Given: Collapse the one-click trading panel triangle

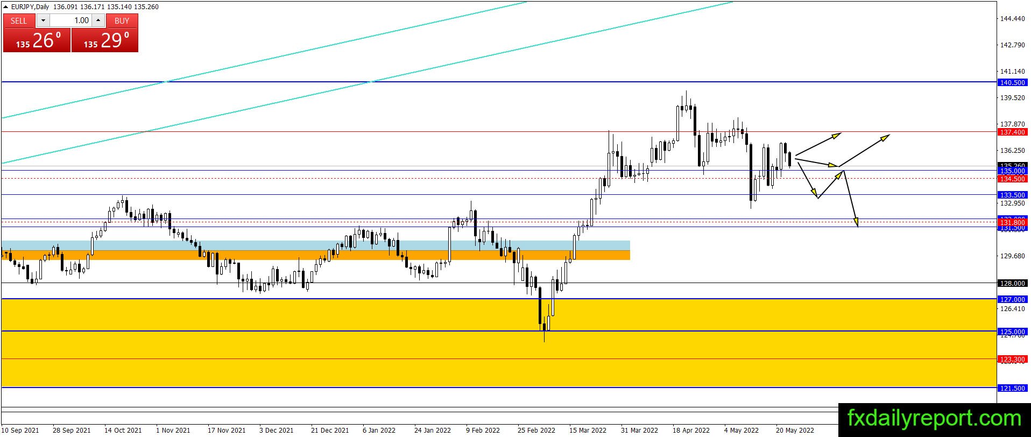Looking at the screenshot, I should 6,7.
